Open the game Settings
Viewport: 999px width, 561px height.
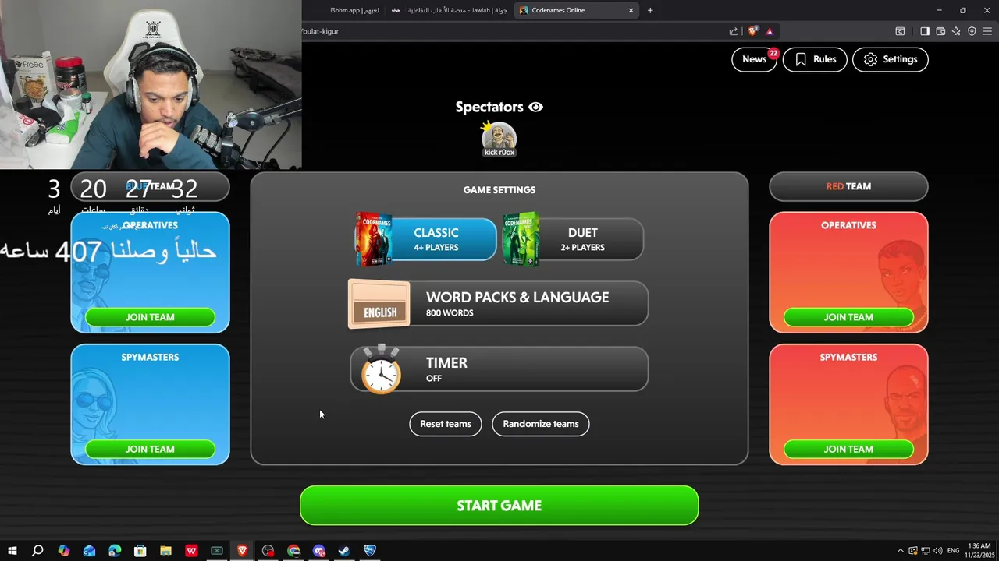pyautogui.click(x=890, y=59)
